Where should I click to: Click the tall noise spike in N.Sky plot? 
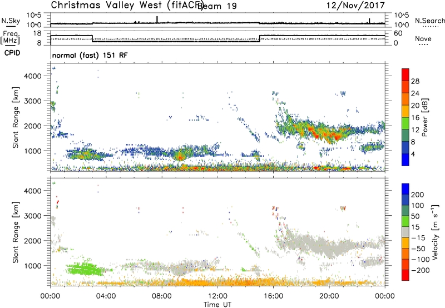coord(157,19)
